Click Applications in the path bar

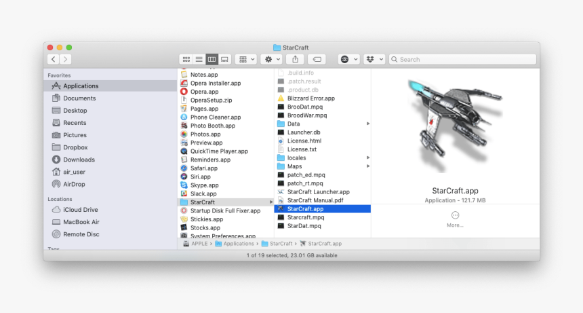235,244
